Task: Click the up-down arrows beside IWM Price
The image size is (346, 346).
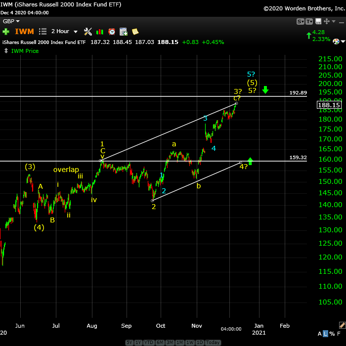Action: click(6, 51)
